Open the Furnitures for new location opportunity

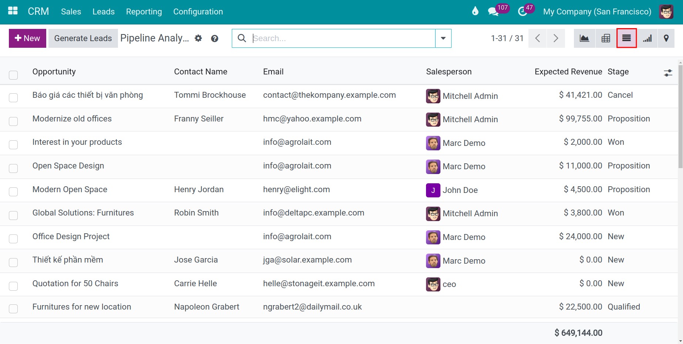82,307
